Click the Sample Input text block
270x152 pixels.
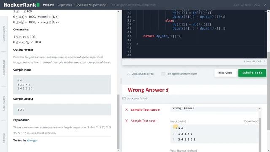point(62,84)
